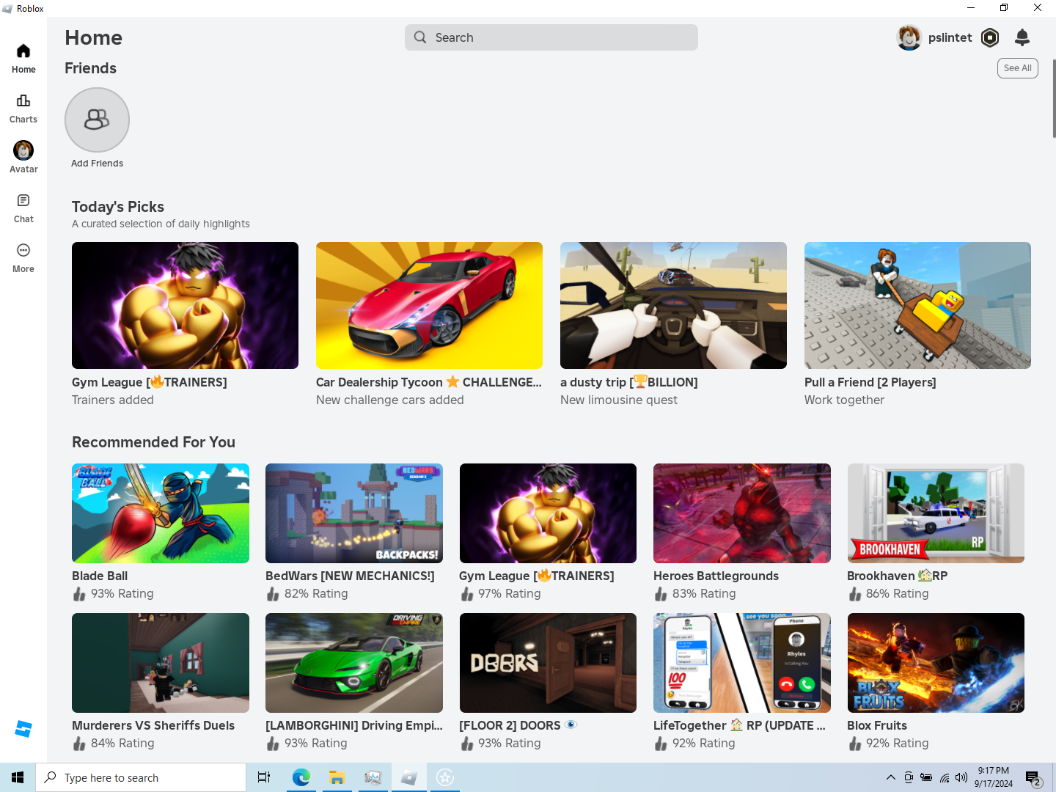The height and width of the screenshot is (792, 1056).
Task: Open Gym League card in Today's Picks
Action: [x=185, y=305]
